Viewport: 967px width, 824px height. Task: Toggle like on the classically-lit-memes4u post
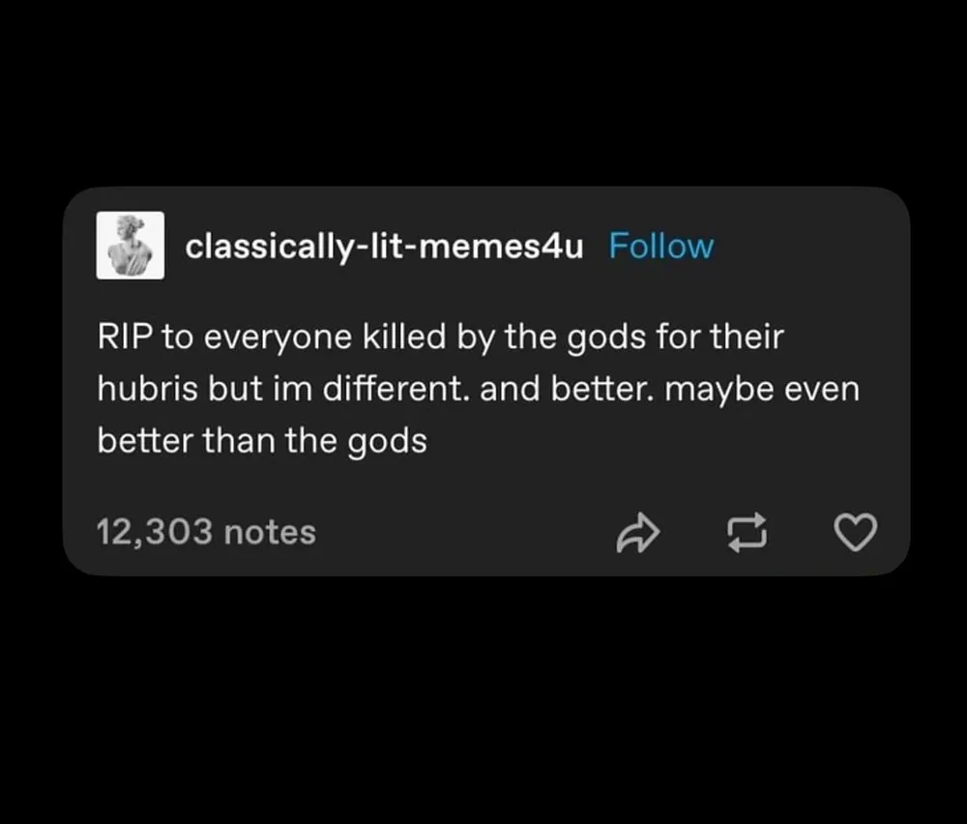(x=856, y=532)
